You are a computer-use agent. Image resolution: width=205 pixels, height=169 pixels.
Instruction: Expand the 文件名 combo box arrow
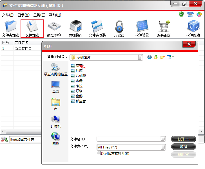click(x=163, y=139)
